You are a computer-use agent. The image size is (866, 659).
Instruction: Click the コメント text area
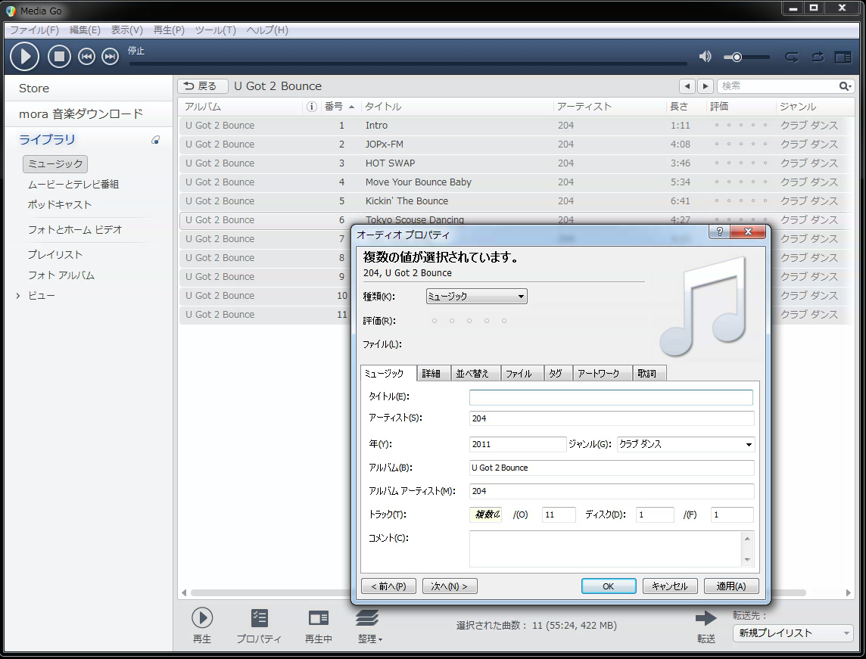click(606, 549)
